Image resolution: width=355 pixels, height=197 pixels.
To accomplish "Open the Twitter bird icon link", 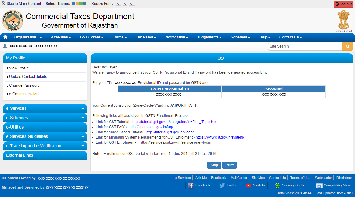I will click(222, 185).
